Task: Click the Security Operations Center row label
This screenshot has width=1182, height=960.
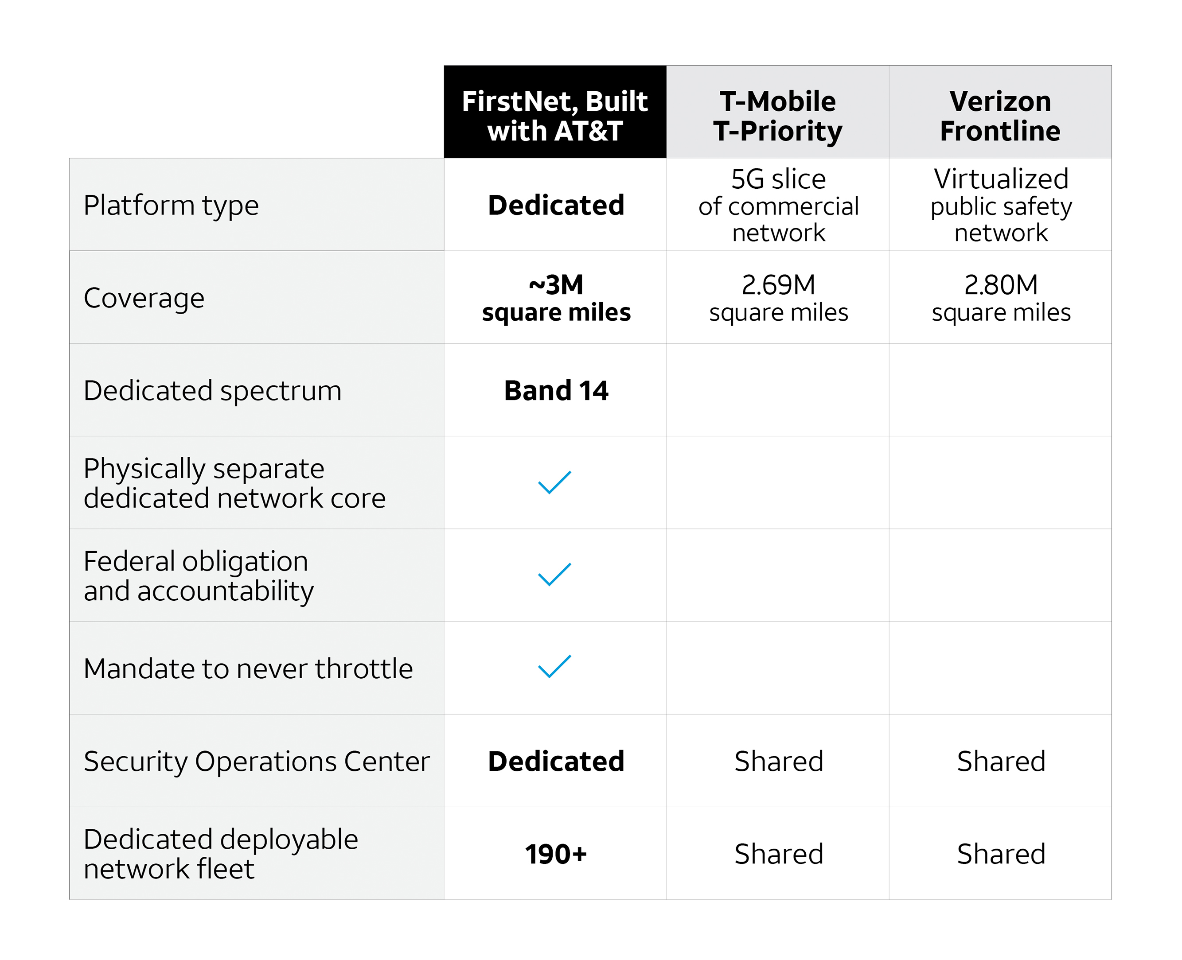Action: pyautogui.click(x=256, y=762)
